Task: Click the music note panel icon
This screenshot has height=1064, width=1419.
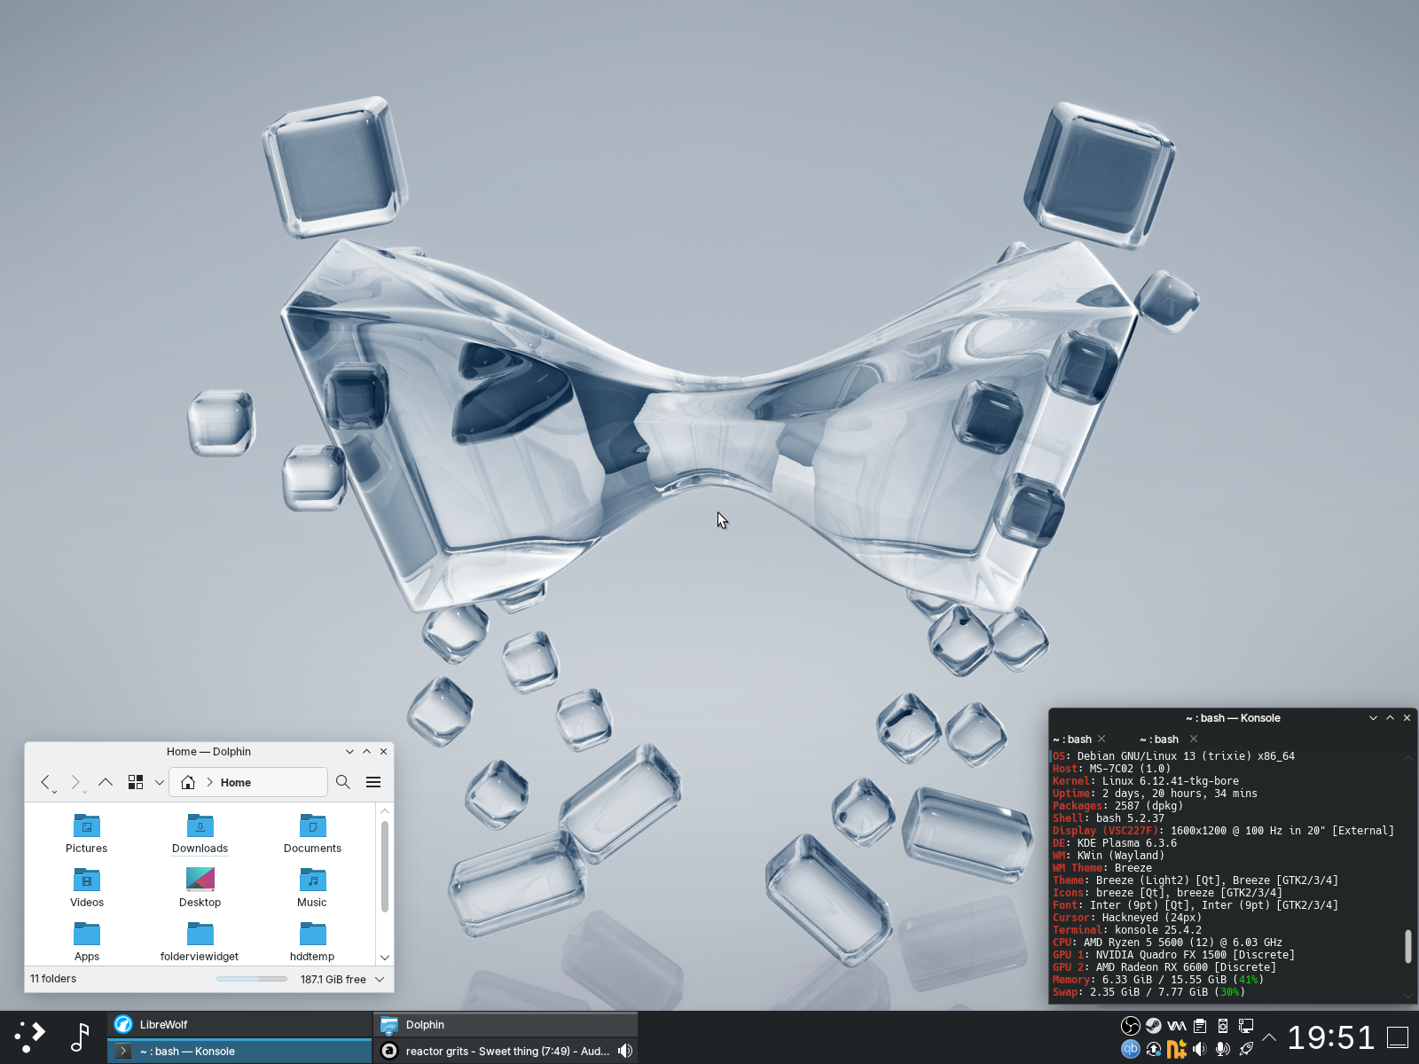Action: tap(80, 1037)
